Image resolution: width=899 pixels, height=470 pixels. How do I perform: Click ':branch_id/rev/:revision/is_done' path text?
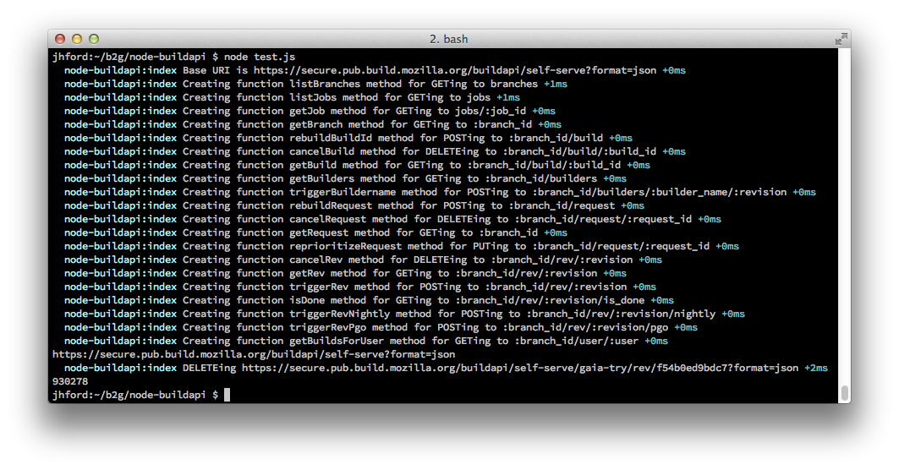click(x=550, y=300)
